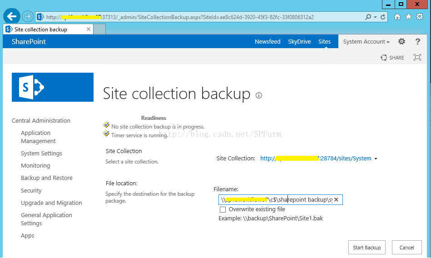
Task: Close the Site collection backup tab
Action: pyautogui.click(x=89, y=29)
